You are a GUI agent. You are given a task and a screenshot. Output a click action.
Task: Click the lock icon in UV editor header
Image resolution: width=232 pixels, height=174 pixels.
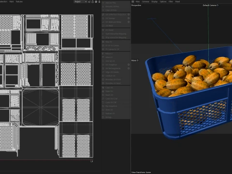coord(93,1)
